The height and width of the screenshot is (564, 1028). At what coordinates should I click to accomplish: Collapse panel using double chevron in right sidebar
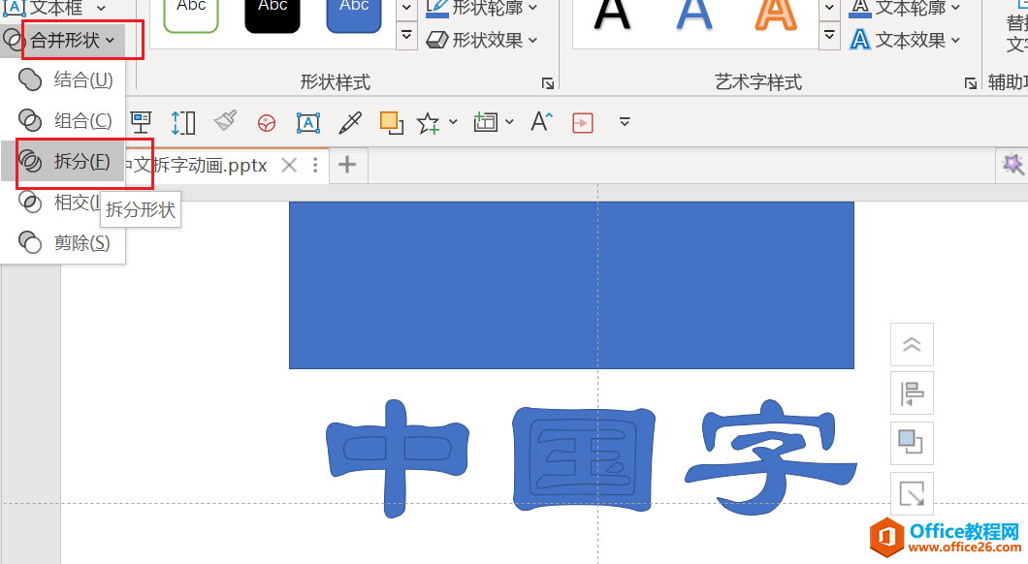[911, 344]
